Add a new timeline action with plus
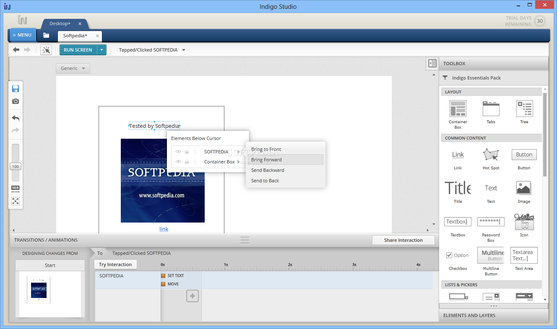Screen dimensions: 557x329 point(193,296)
